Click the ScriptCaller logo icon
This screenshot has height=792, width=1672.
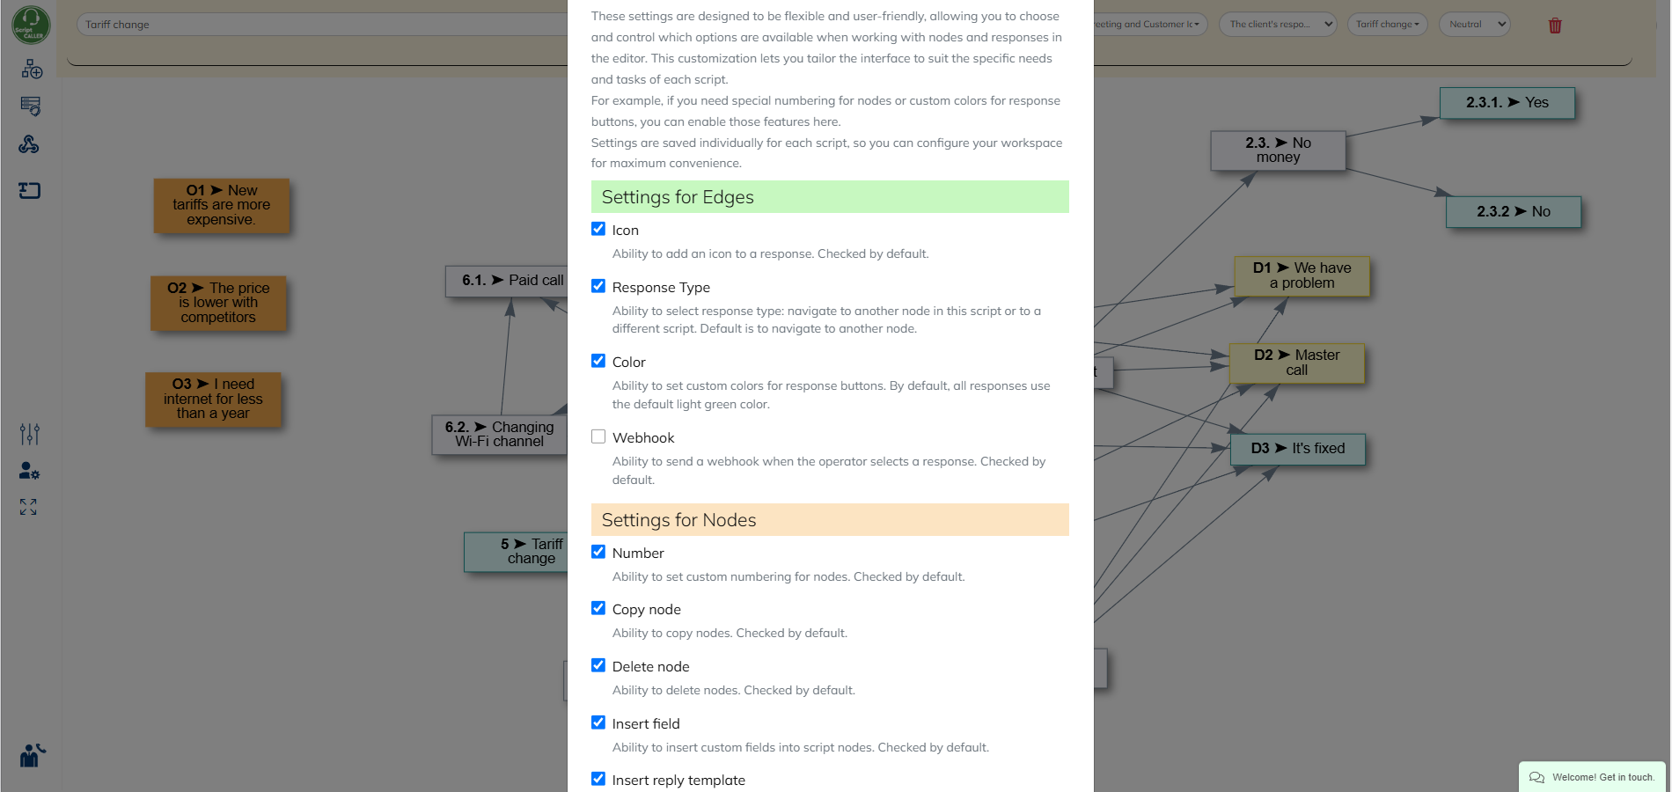click(x=29, y=25)
